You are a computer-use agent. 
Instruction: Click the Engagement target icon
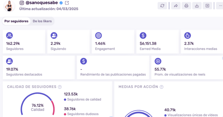tap(98, 36)
